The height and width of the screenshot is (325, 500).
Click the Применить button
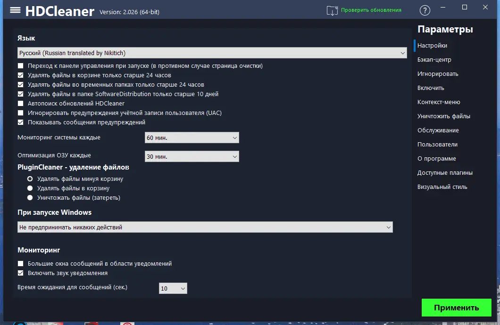coord(456,308)
